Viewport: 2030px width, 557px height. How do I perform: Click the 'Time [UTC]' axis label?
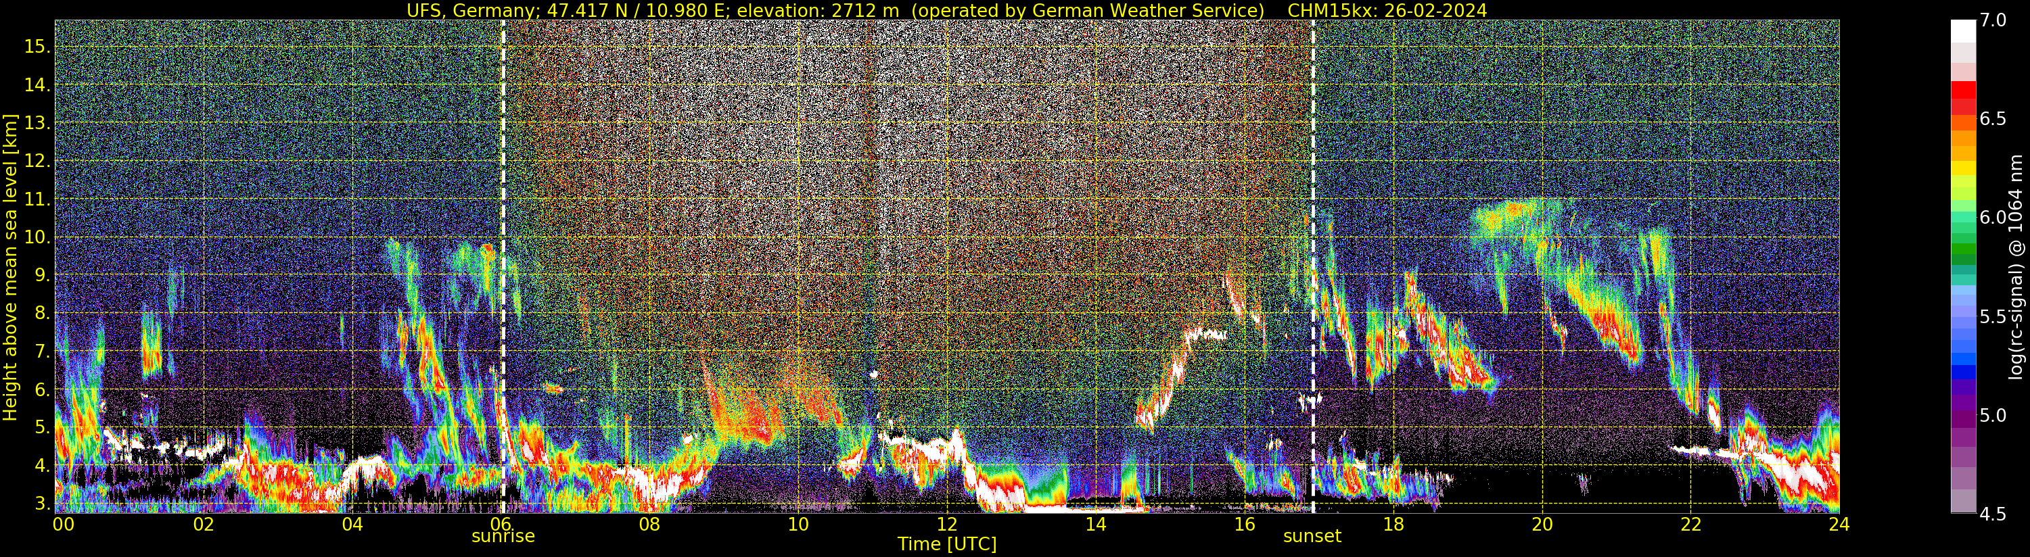click(x=947, y=543)
